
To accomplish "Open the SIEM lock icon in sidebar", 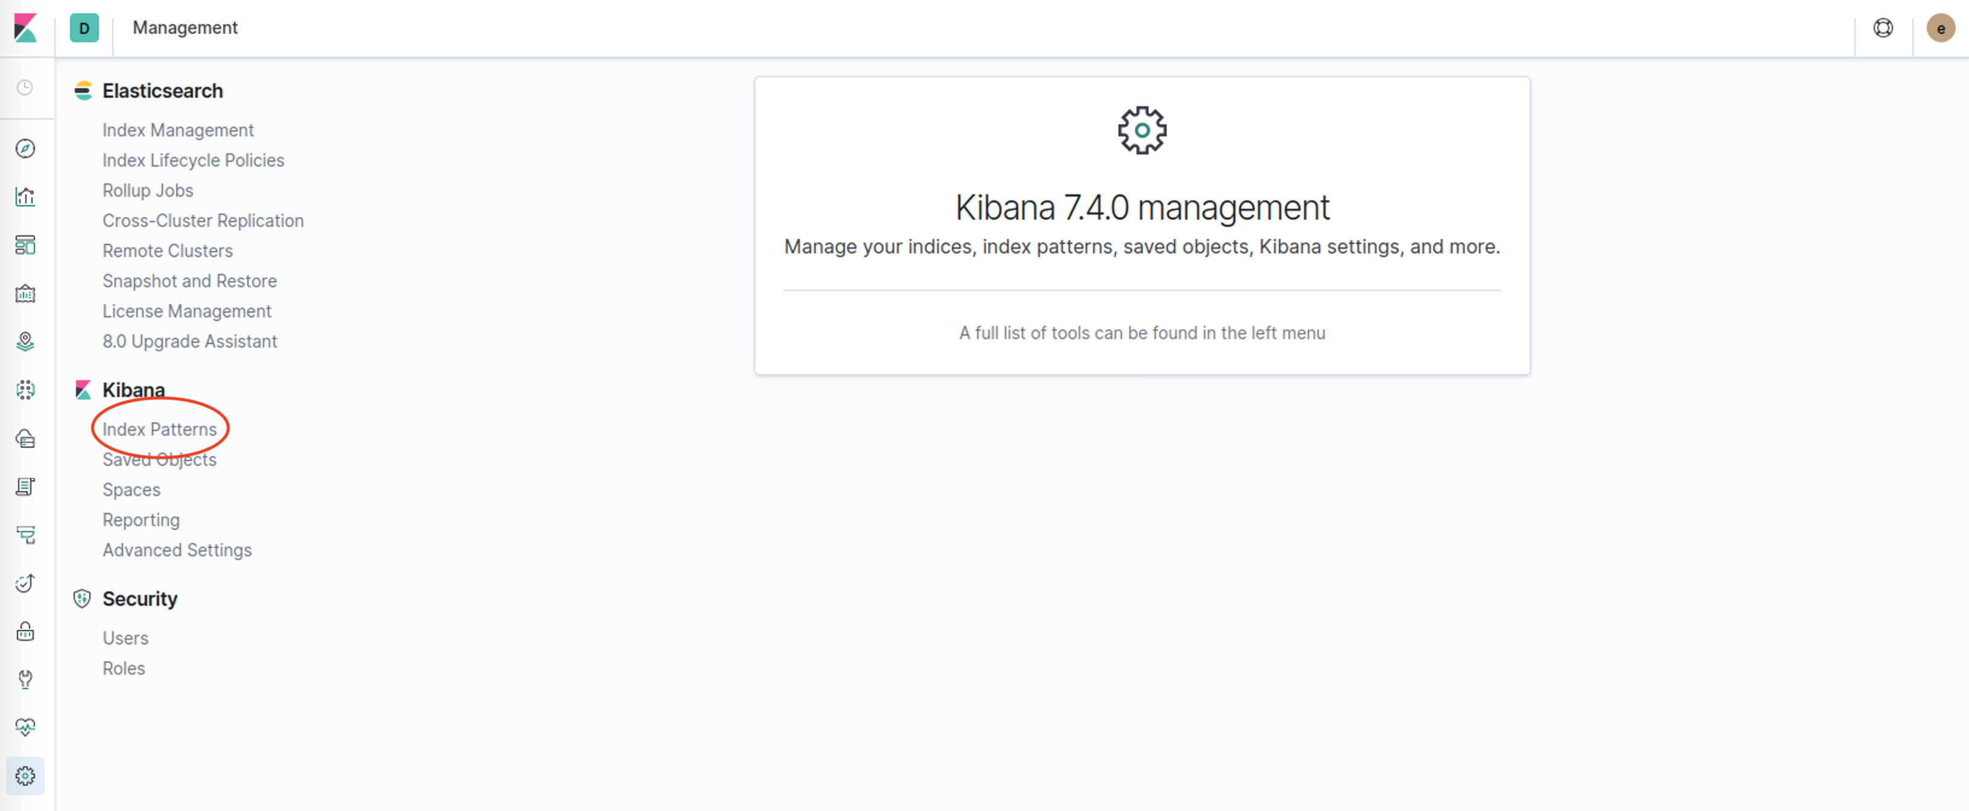I will coord(25,631).
